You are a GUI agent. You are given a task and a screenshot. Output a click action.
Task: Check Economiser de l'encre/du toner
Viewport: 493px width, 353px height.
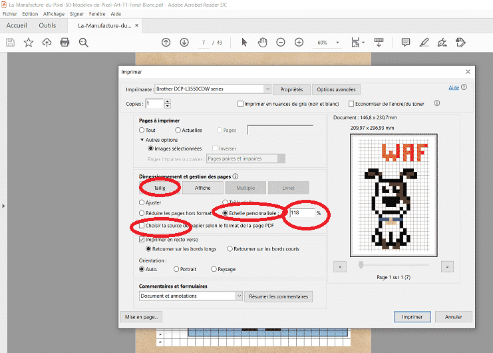[x=351, y=103]
